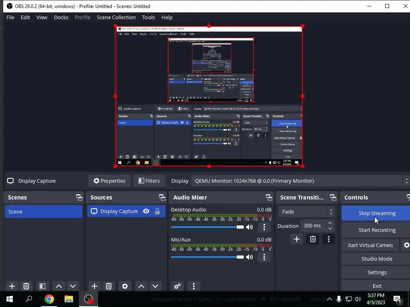This screenshot has width=410, height=307.
Task: Open File Explorer from the taskbar
Action: (x=69, y=299)
